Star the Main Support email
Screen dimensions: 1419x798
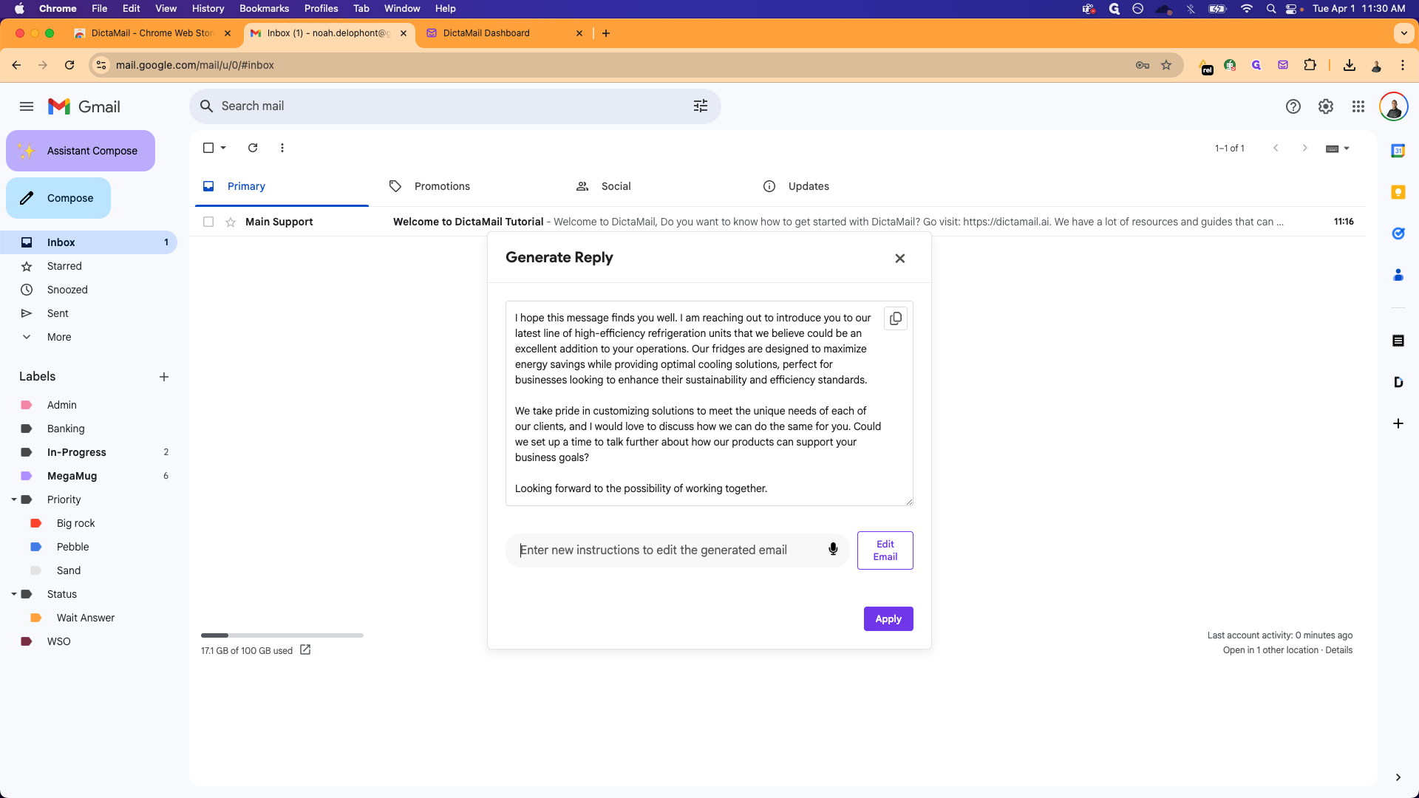[231, 222]
